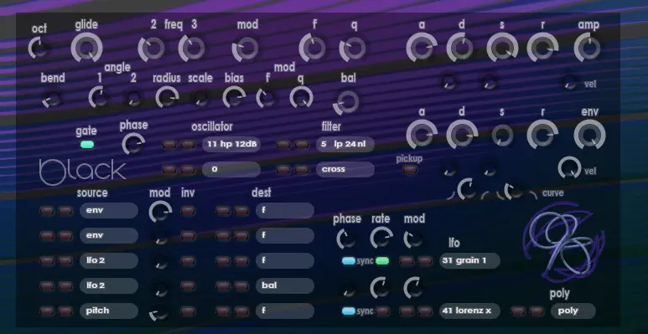Step to next oscillator type after 11 hp 12dB
The width and height of the screenshot is (648, 334).
coord(188,145)
